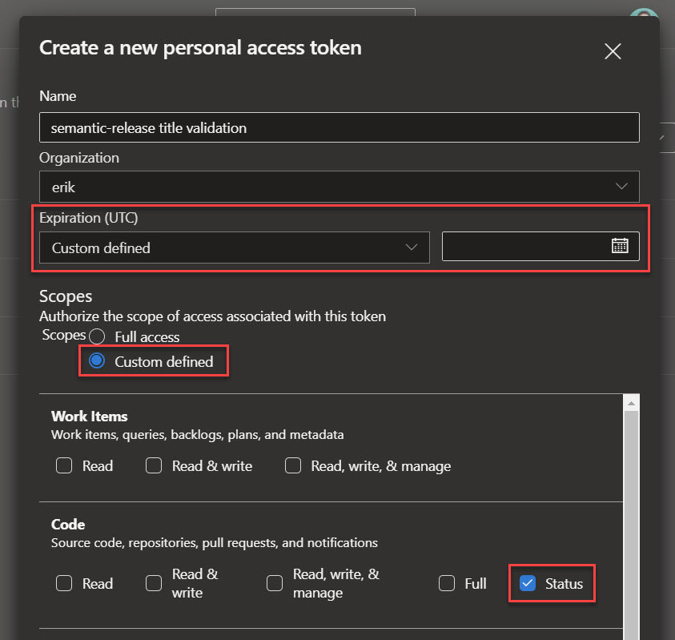Close the personal access token dialog
675x640 pixels.
[x=613, y=51]
